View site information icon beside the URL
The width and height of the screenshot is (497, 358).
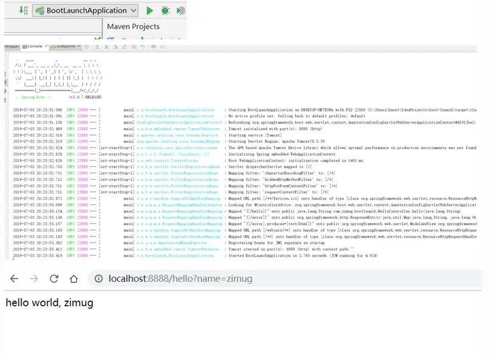[x=98, y=279]
